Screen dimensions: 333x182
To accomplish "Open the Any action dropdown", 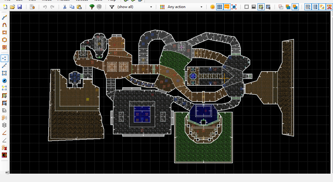I will (185, 7).
